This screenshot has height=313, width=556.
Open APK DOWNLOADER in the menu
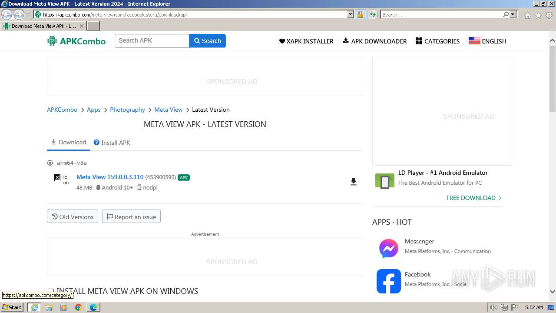point(375,41)
